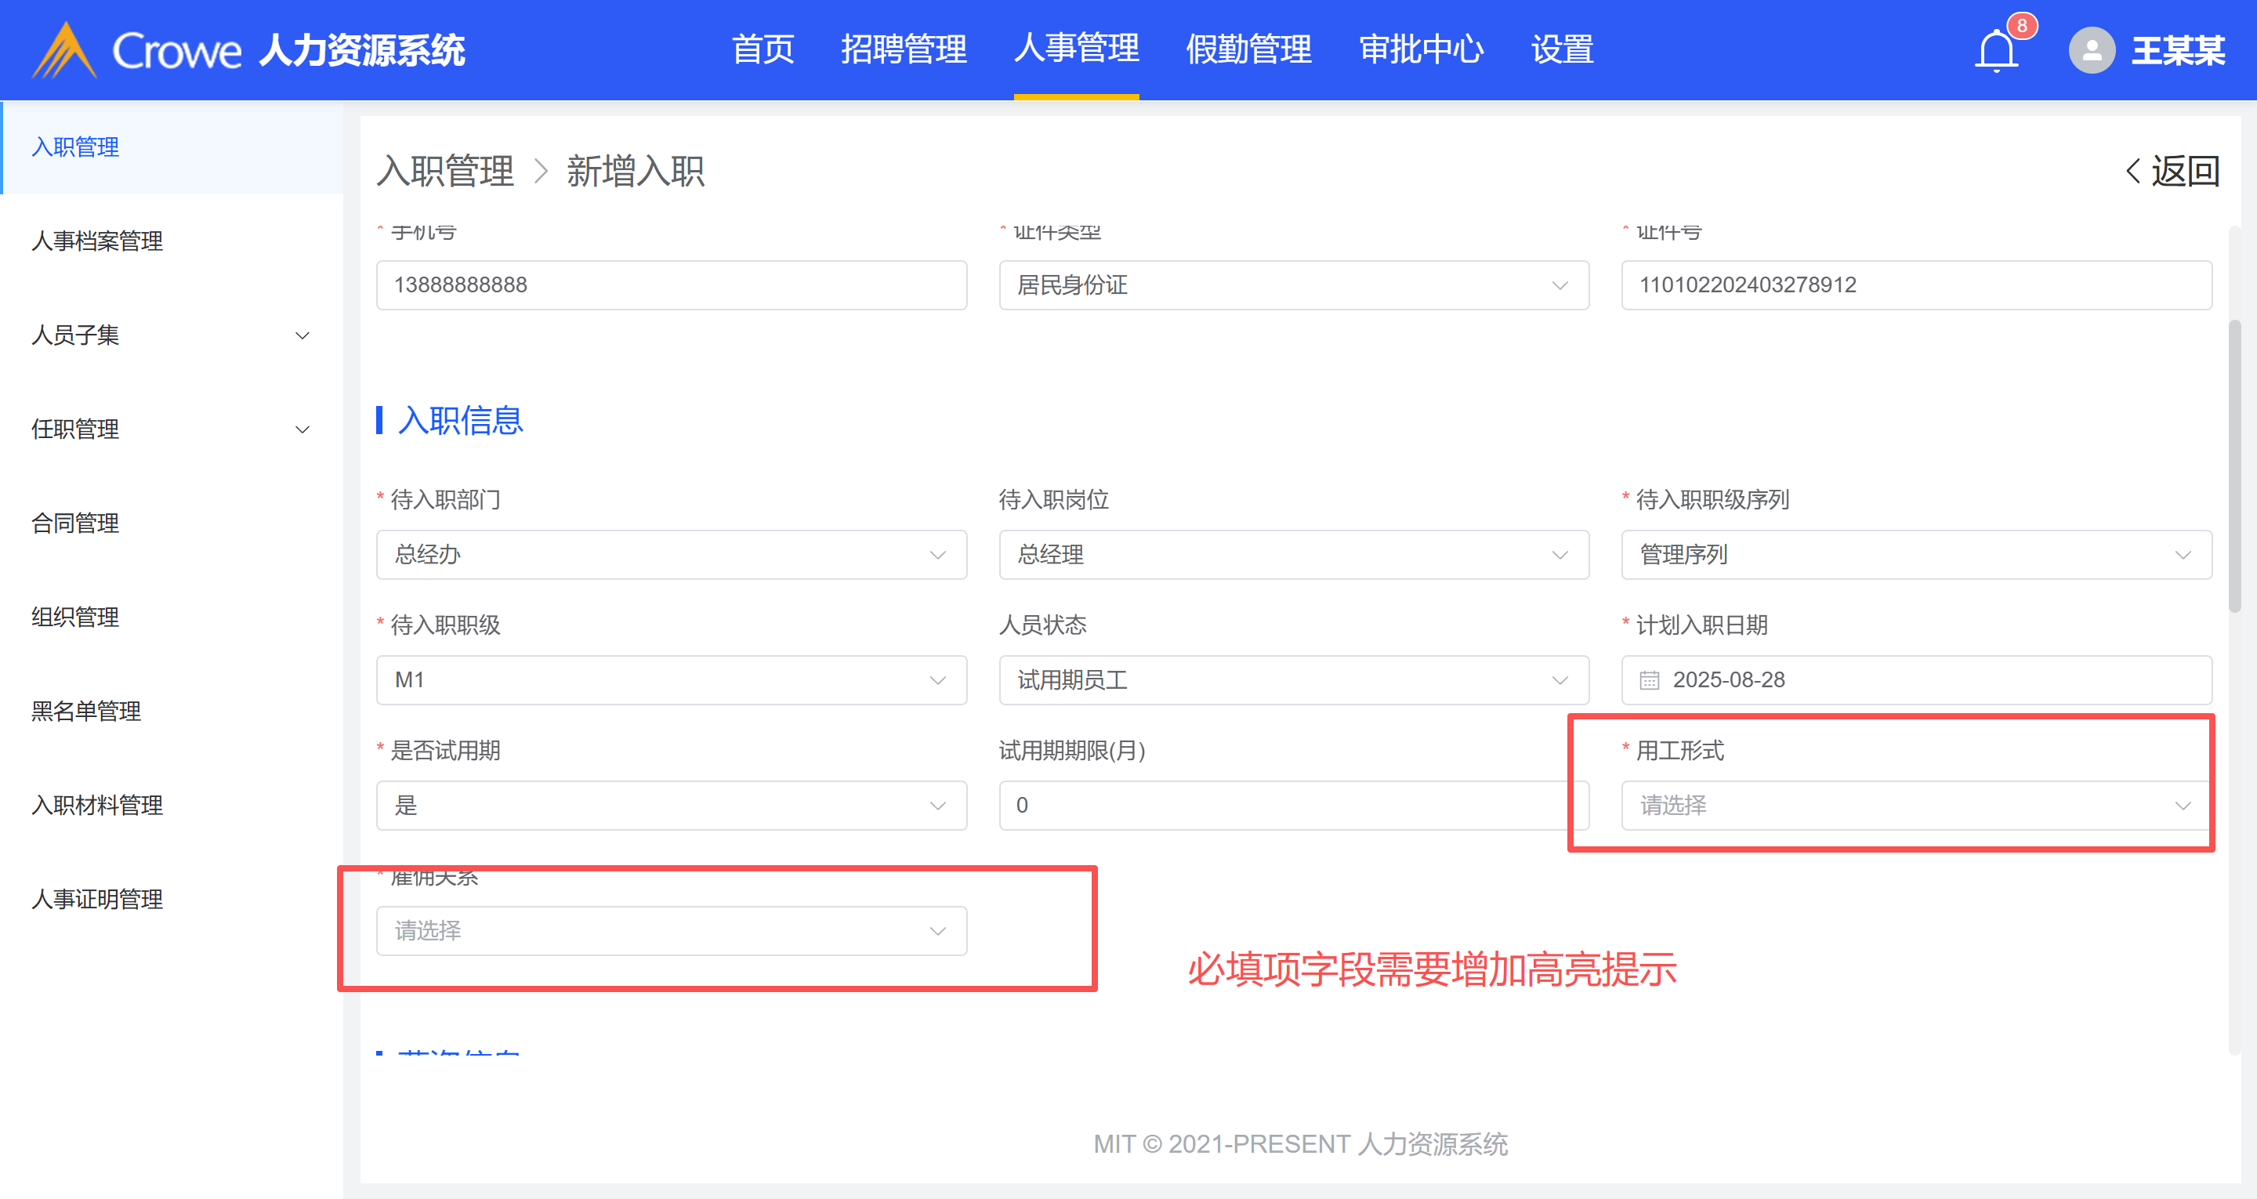The width and height of the screenshot is (2257, 1199).
Task: Click the 入职管理 breadcrumb link
Action: pyautogui.click(x=445, y=171)
